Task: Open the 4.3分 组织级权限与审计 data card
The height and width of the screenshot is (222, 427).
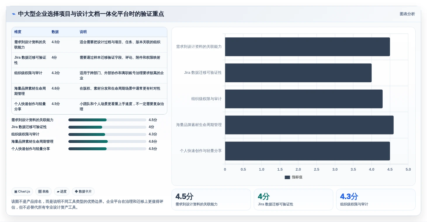Action: tap(376, 200)
